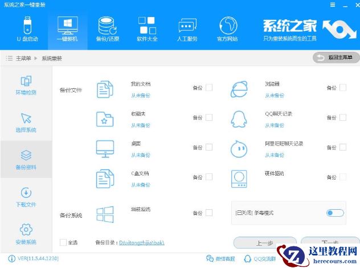Click the 安装系统 gear icon
The height and width of the screenshot is (268, 360).
click(x=26, y=229)
